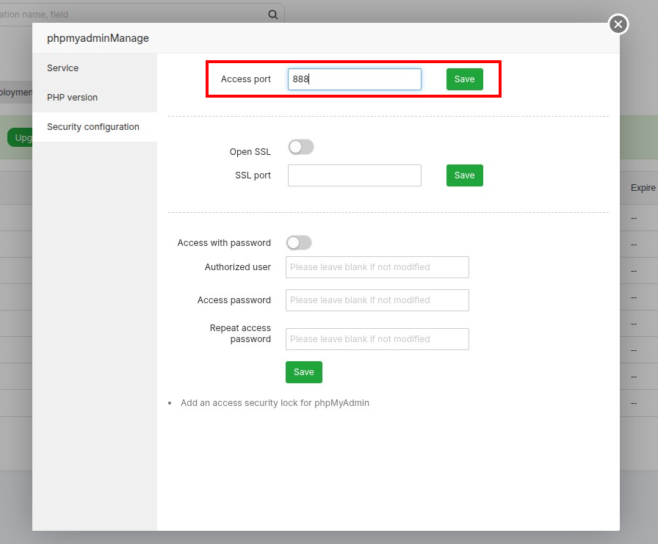Toggle the Open SSL switch
The height and width of the screenshot is (544, 658).
click(x=301, y=148)
